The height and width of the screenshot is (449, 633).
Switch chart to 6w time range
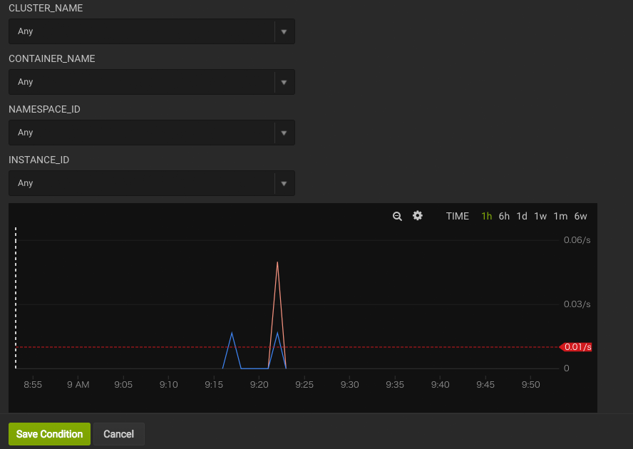tap(580, 216)
